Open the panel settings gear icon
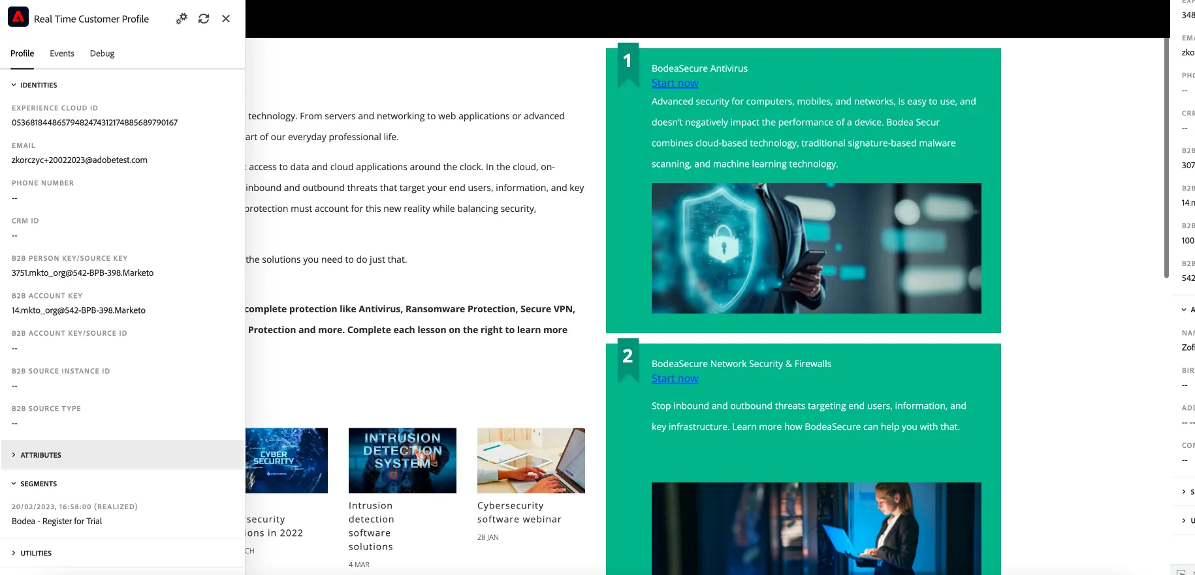The width and height of the screenshot is (1195, 575). [x=182, y=19]
